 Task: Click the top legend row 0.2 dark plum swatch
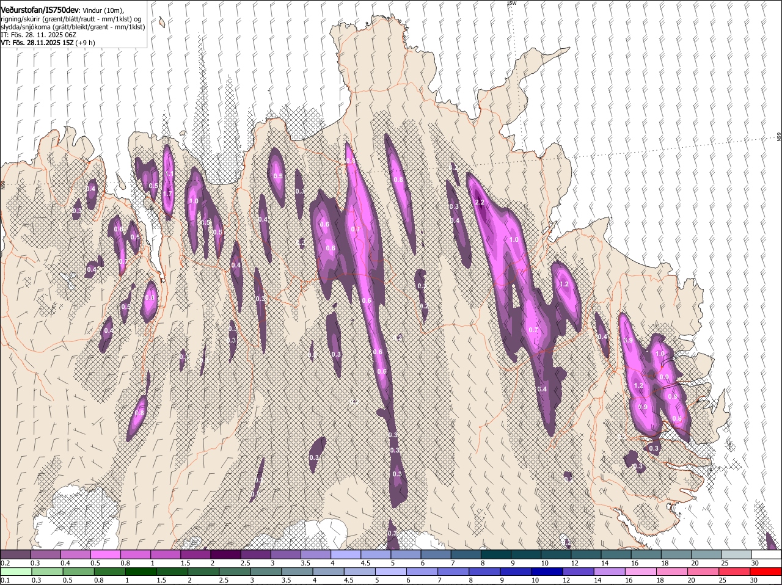15,554
